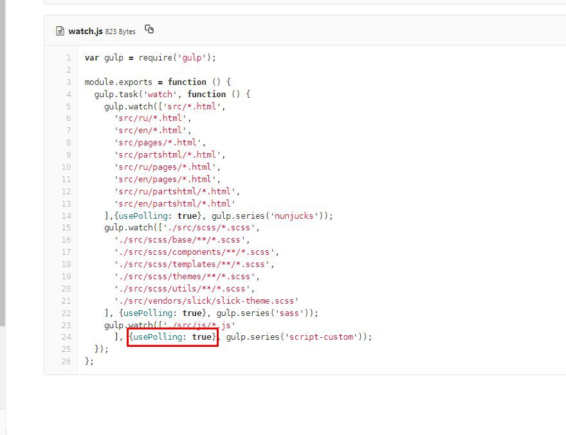Screen dimensions: 566x435
Task: Click usePolling on line 22
Action: click(x=148, y=313)
